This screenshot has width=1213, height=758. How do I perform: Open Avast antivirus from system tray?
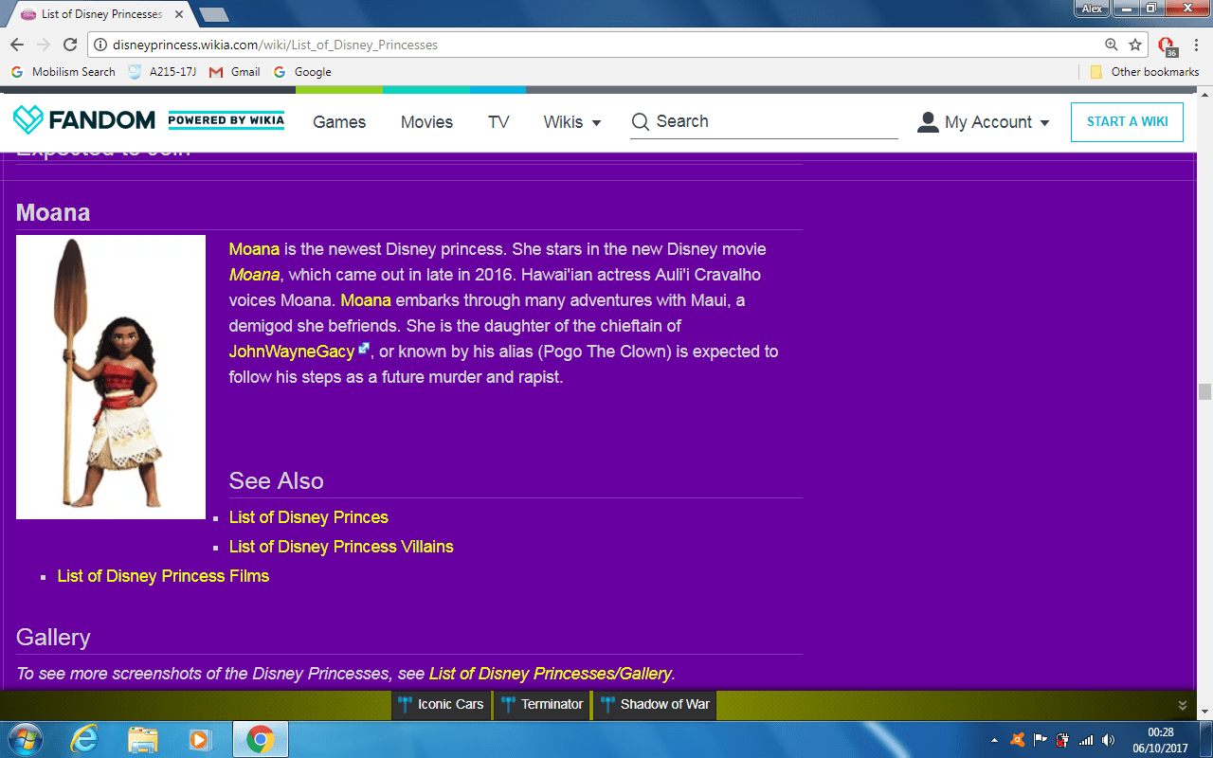pyautogui.click(x=1018, y=740)
